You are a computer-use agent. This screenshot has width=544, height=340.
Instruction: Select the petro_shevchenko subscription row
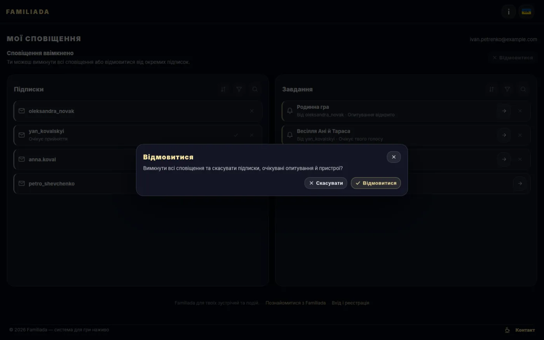pyautogui.click(x=138, y=183)
